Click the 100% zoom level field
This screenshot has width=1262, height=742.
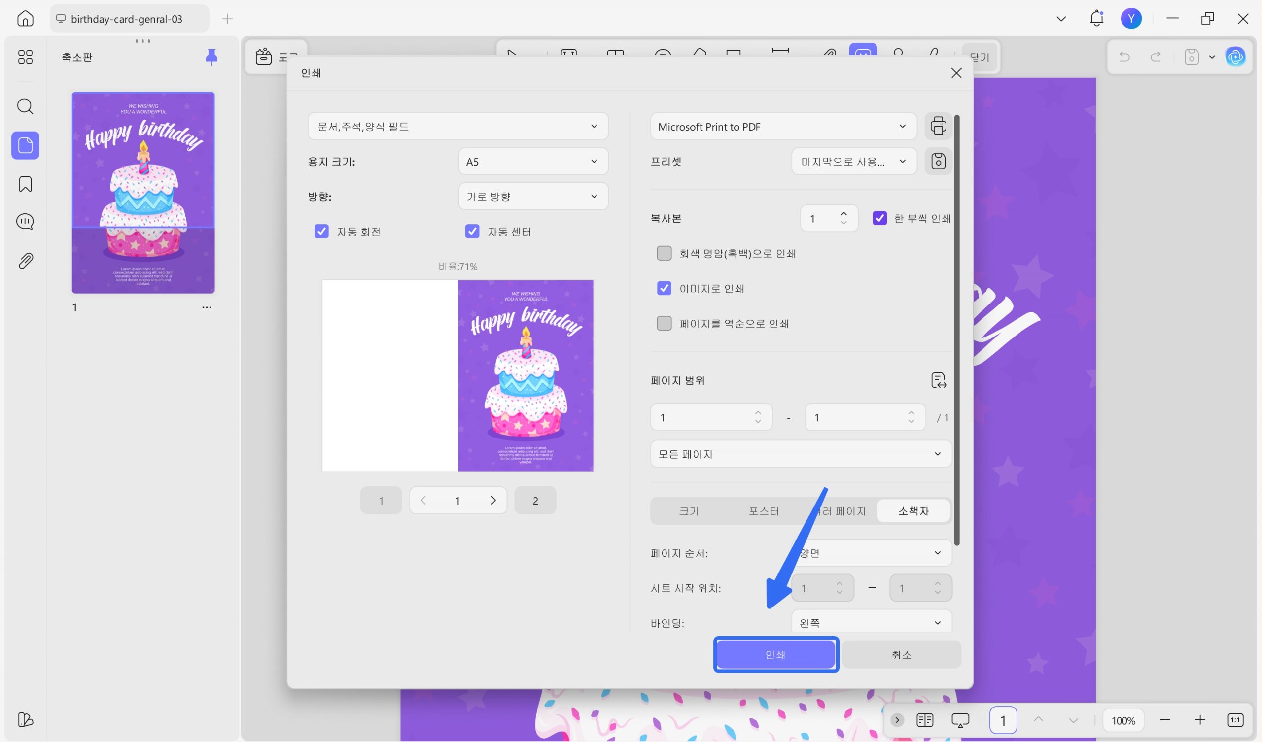coord(1123,720)
